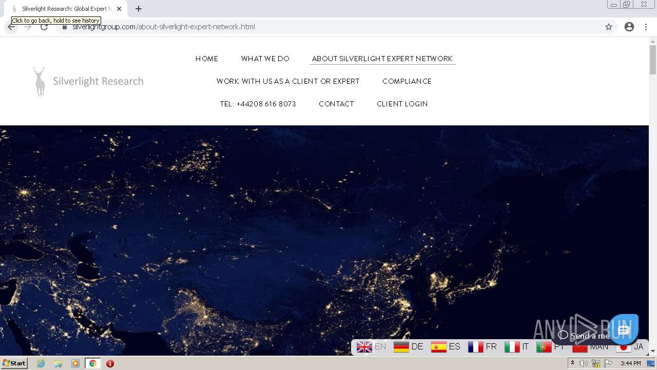
Task: Click the browser back arrow
Action: pyautogui.click(x=11, y=27)
